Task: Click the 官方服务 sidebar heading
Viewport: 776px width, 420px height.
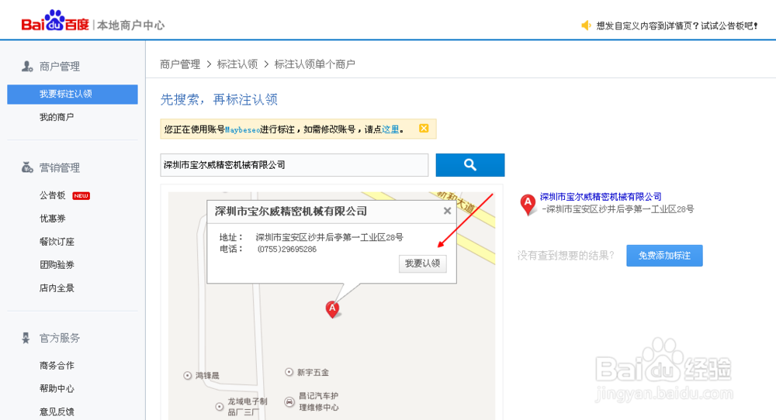Action: [x=60, y=338]
